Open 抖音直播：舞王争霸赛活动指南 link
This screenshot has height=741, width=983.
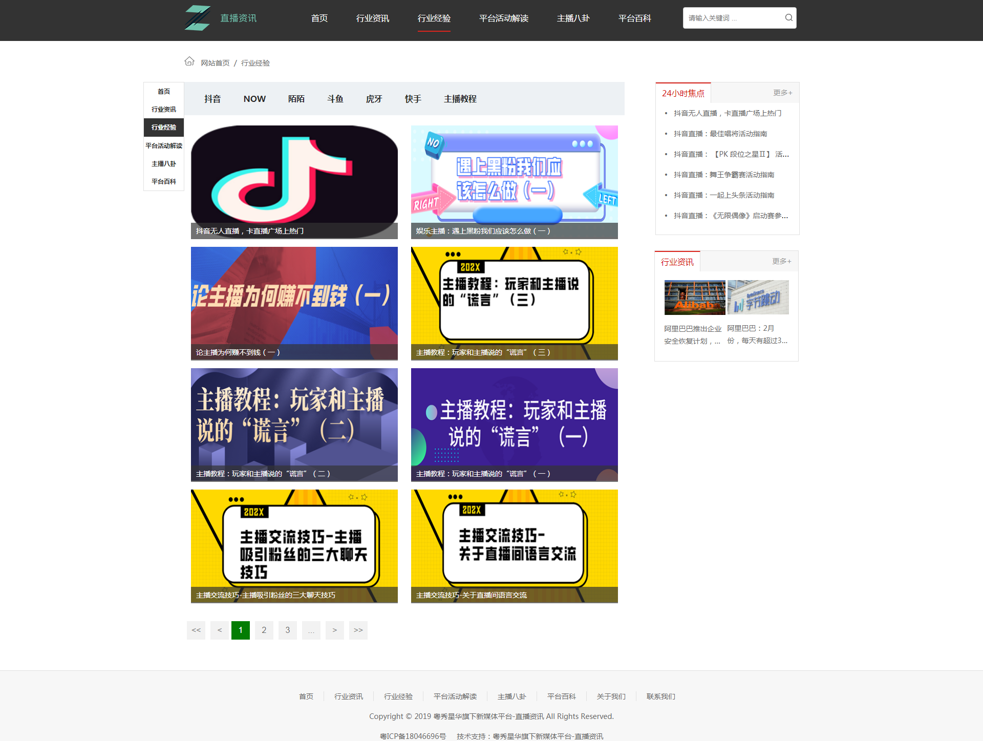[723, 175]
